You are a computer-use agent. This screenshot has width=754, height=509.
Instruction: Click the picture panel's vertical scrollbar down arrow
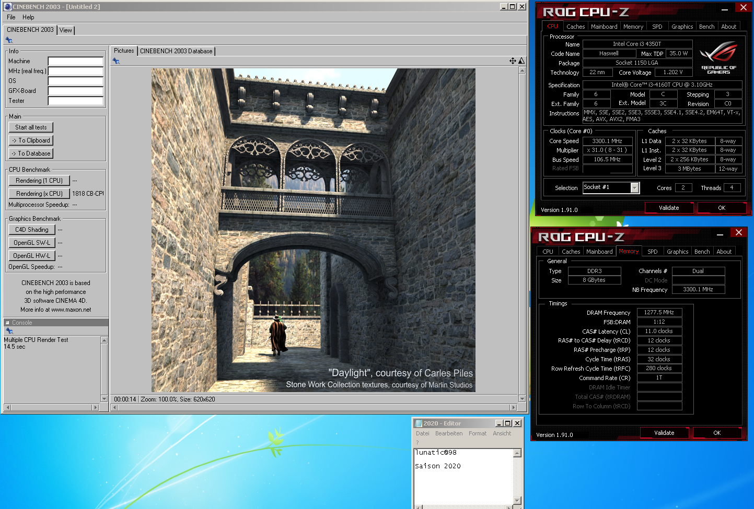(521, 399)
